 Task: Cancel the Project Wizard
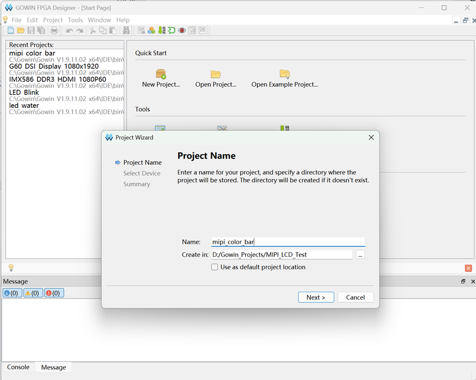(x=355, y=297)
